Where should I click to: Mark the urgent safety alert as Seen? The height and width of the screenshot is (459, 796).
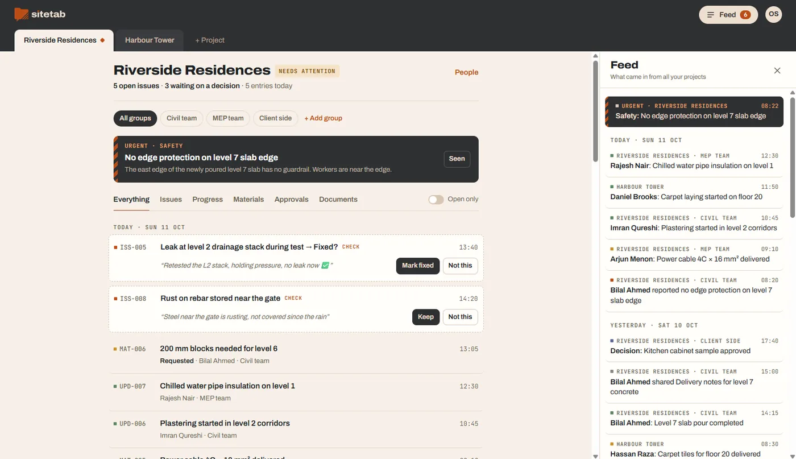[x=457, y=159]
